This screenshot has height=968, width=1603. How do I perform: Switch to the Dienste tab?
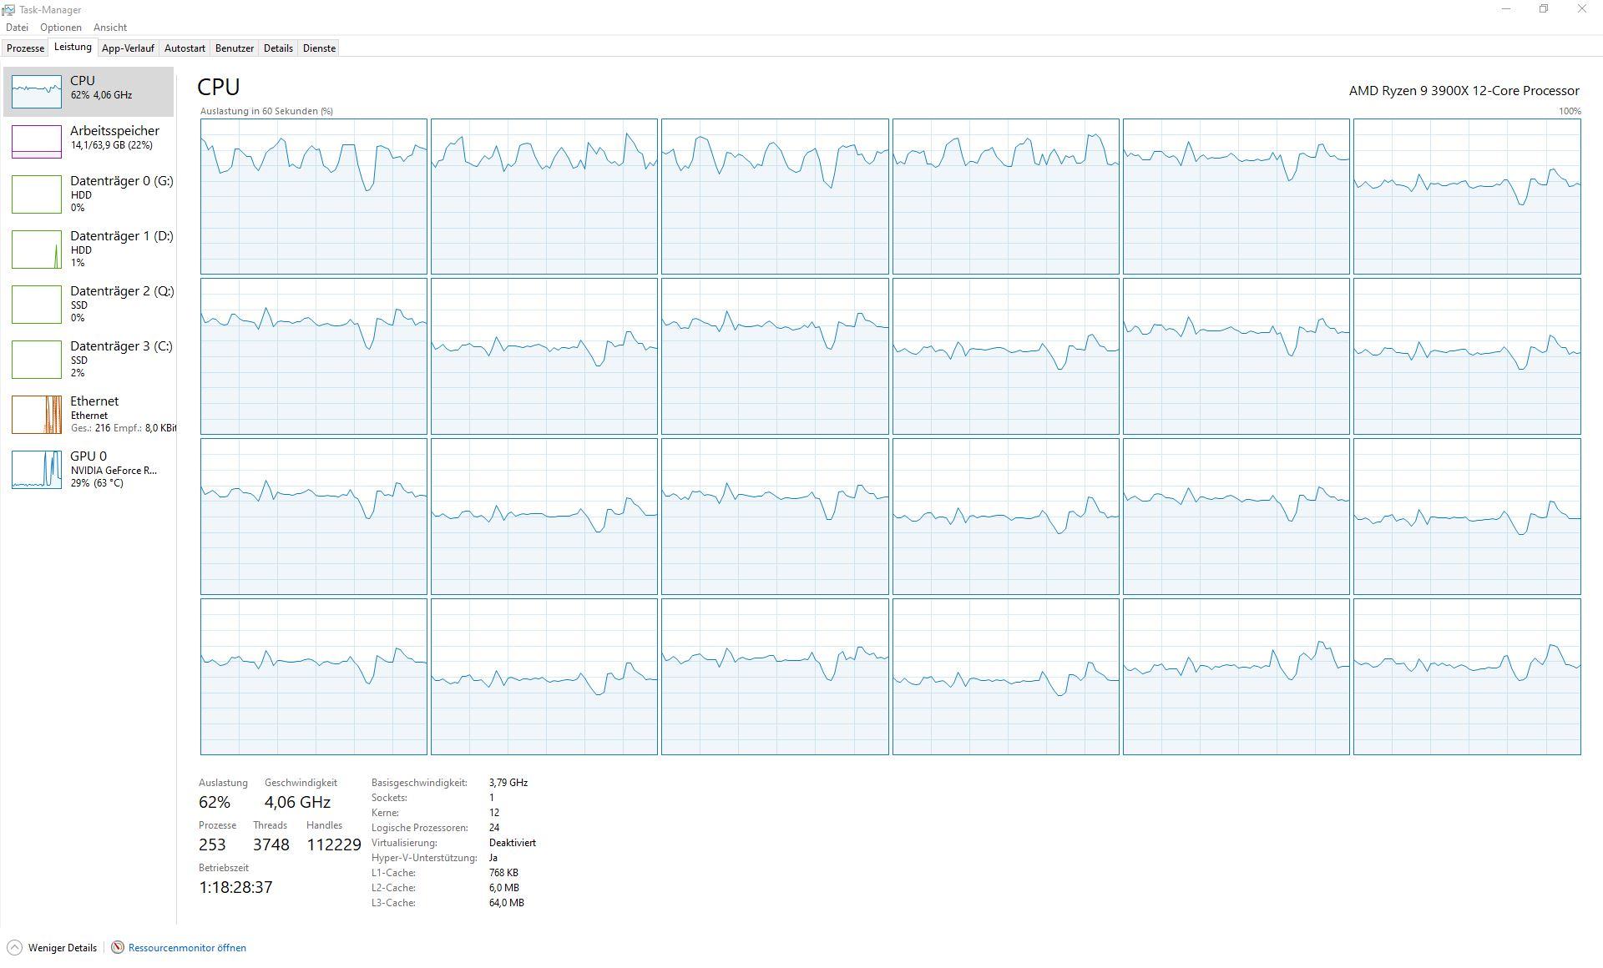(319, 48)
